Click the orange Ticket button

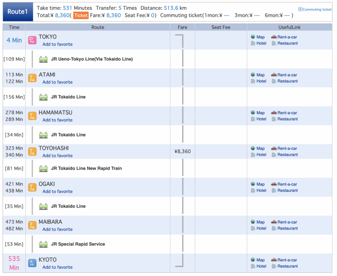coord(81,15)
